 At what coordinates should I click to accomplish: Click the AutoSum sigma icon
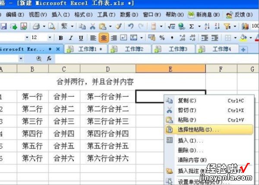[x=191, y=26]
